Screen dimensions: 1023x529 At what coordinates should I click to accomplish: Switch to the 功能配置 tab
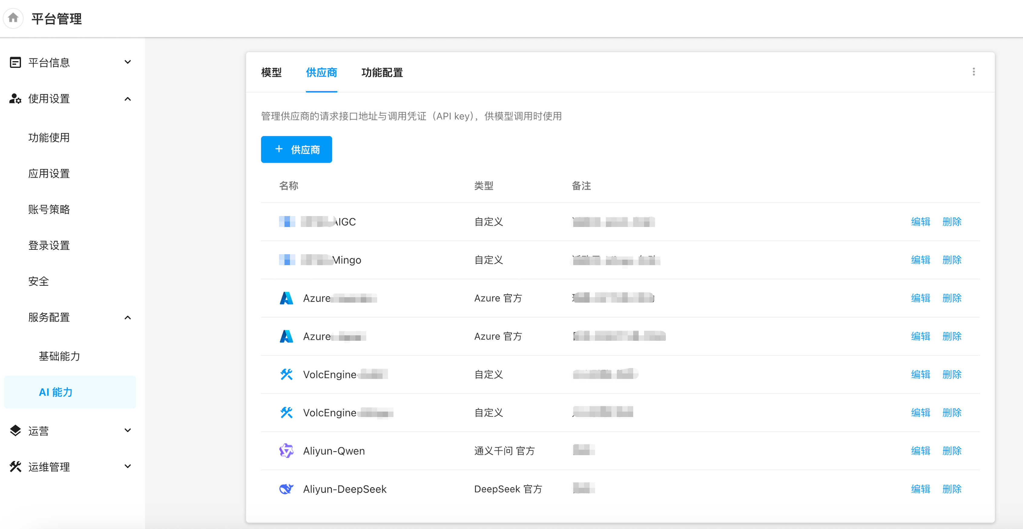point(382,72)
